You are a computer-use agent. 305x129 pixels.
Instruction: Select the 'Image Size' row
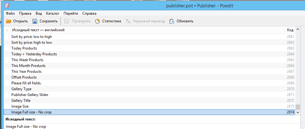click(x=149, y=106)
